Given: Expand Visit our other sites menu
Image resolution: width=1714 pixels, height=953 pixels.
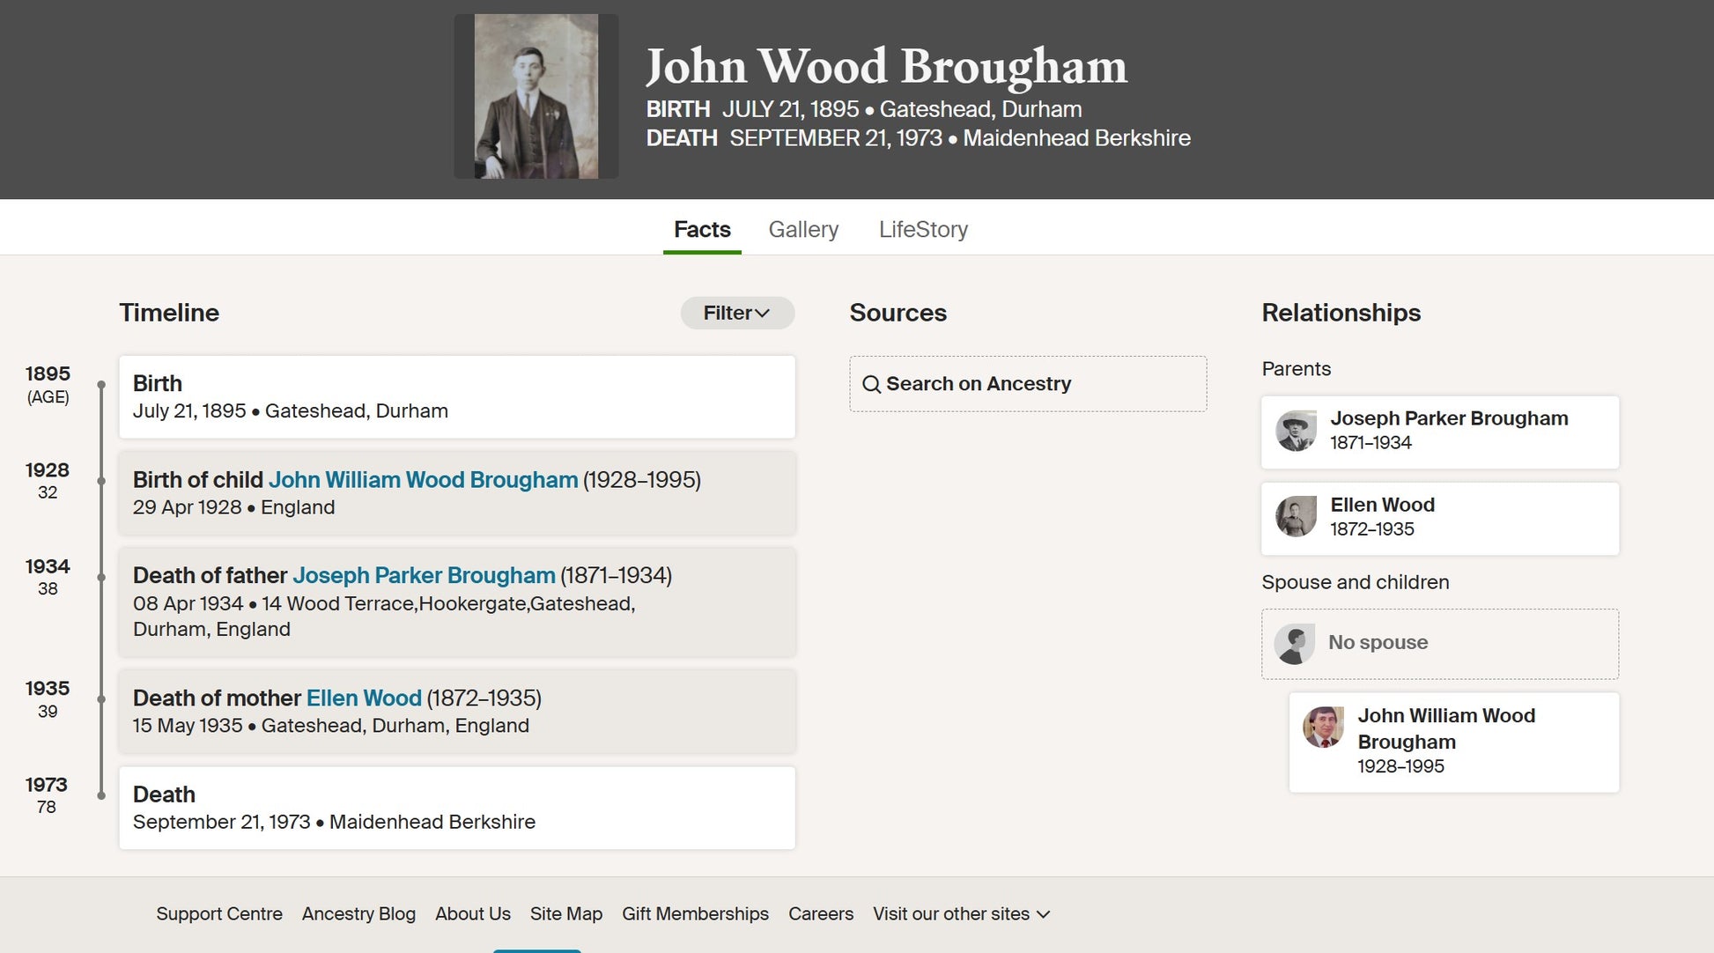Looking at the screenshot, I should coord(961,914).
